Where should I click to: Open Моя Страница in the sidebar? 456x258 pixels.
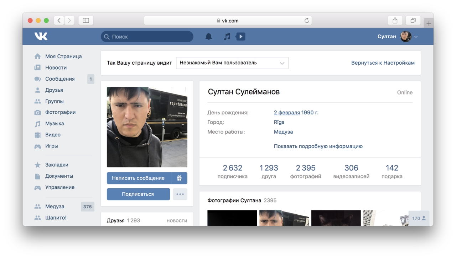(x=63, y=56)
